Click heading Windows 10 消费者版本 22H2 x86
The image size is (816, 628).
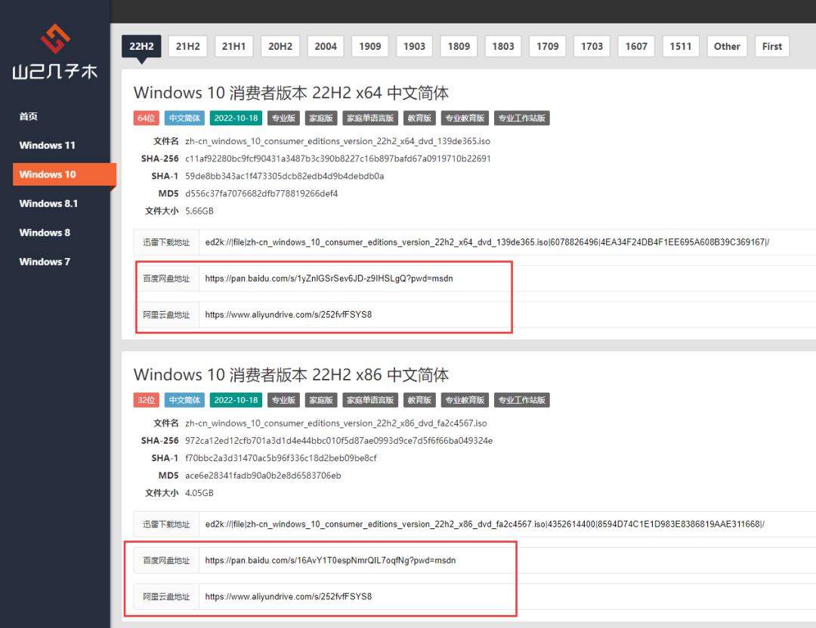[x=292, y=375]
